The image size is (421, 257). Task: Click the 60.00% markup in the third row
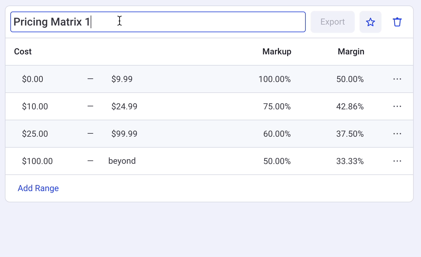point(277,134)
